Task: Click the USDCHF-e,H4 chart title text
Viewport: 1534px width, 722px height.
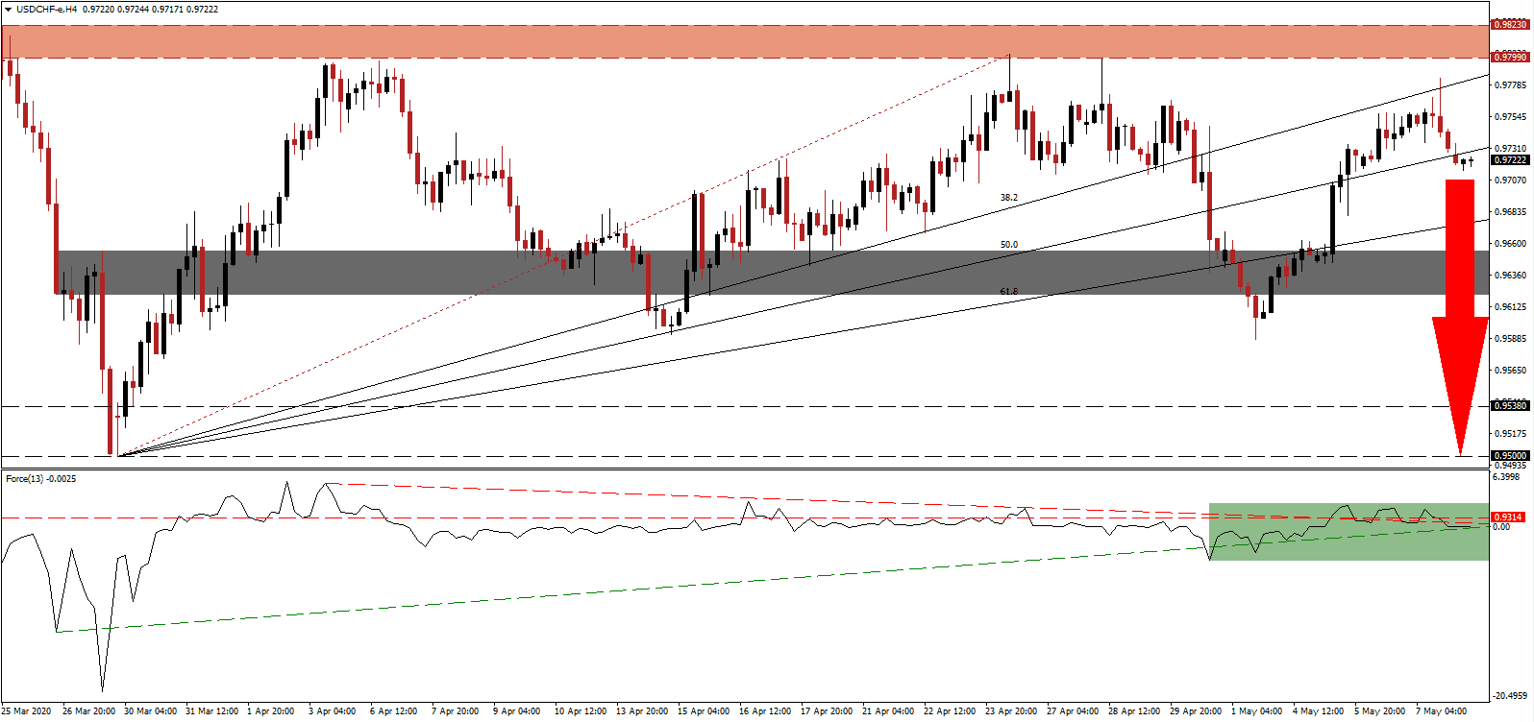Action: (x=47, y=10)
